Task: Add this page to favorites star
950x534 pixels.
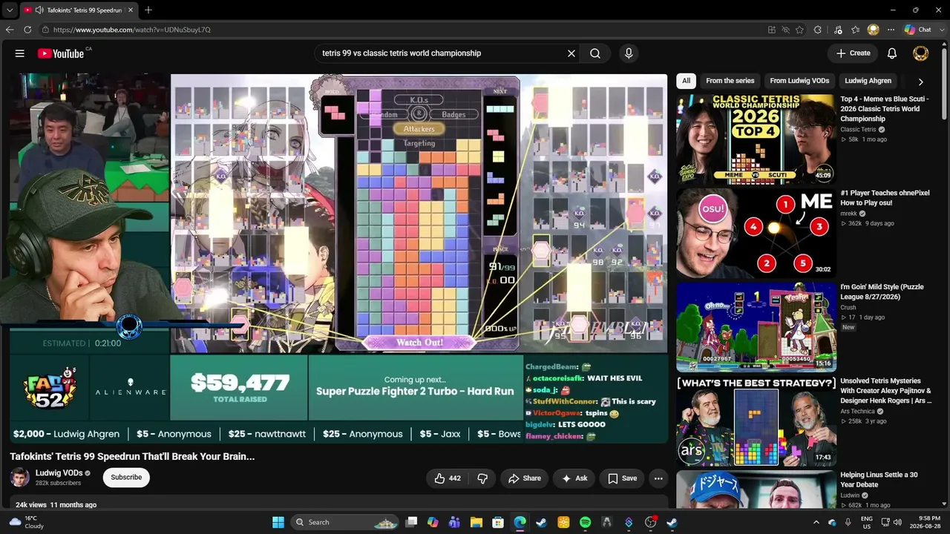Action: (799, 30)
